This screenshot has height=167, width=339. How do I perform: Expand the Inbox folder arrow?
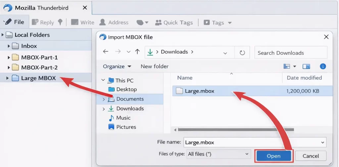(9, 46)
